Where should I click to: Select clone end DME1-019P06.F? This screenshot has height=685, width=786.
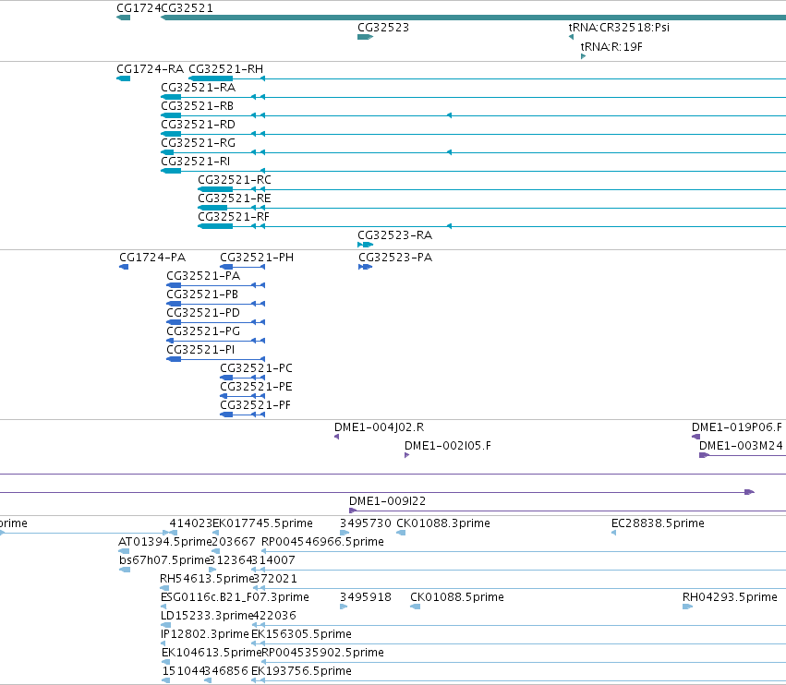[736, 427]
